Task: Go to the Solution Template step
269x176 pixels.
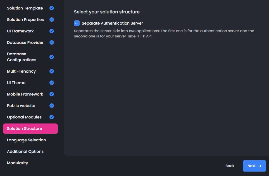Action: point(25,8)
